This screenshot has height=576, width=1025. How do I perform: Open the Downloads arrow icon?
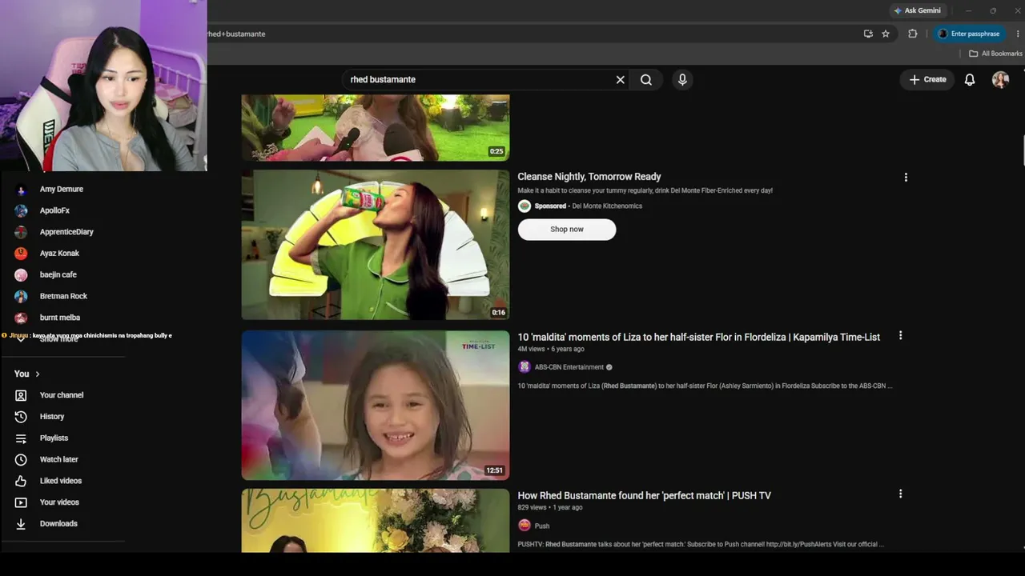pyautogui.click(x=21, y=524)
